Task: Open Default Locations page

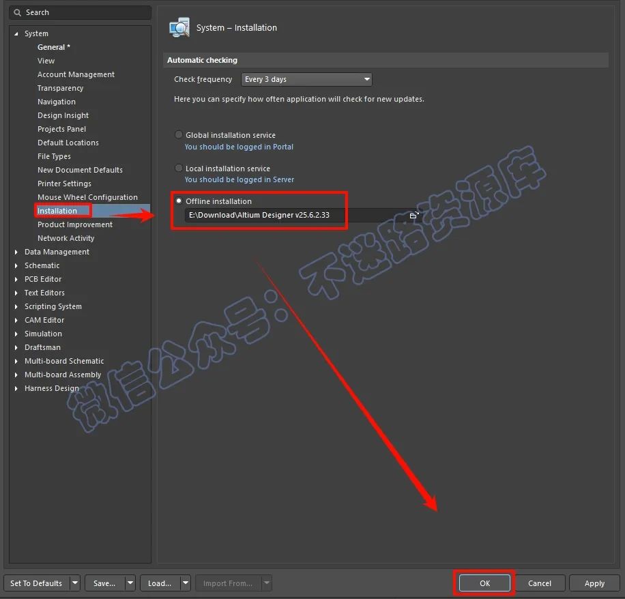Action: pyautogui.click(x=68, y=143)
